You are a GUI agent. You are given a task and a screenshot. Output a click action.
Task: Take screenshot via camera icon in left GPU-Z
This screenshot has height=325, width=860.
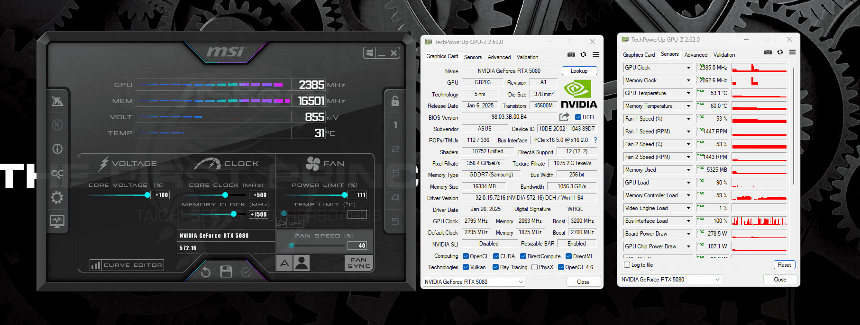571,54
